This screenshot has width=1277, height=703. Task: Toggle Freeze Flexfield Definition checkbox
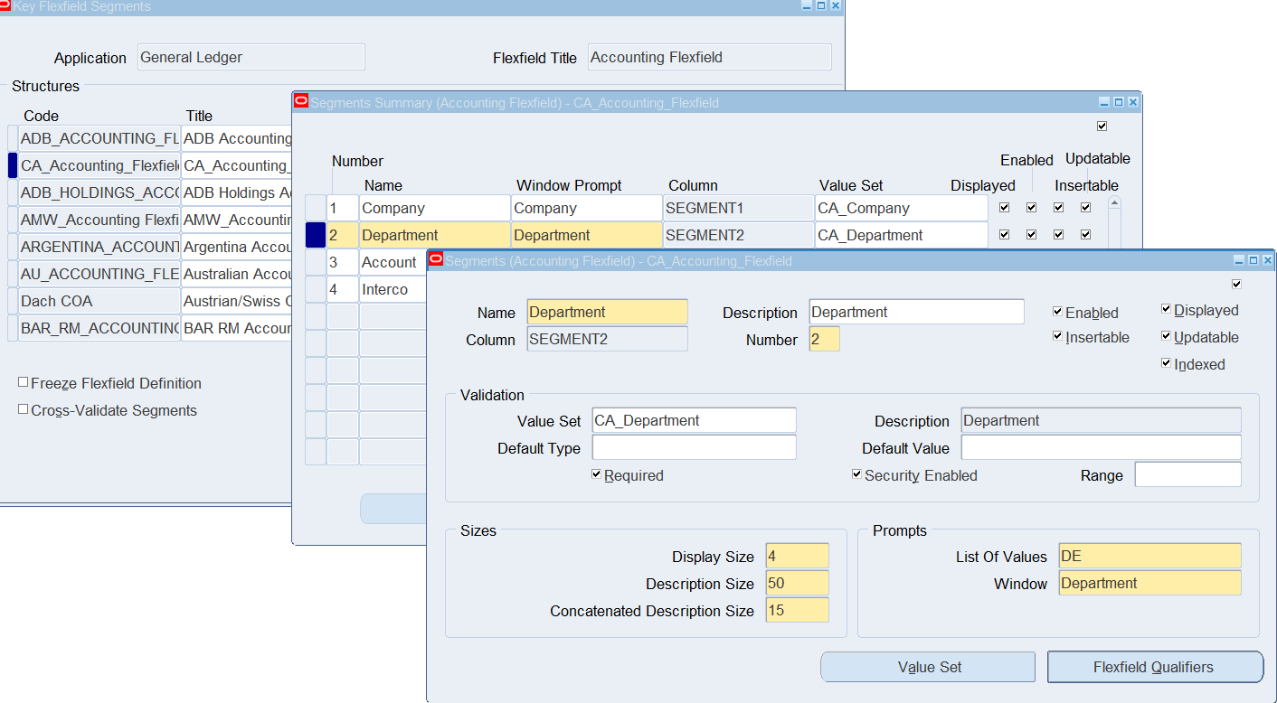[24, 382]
